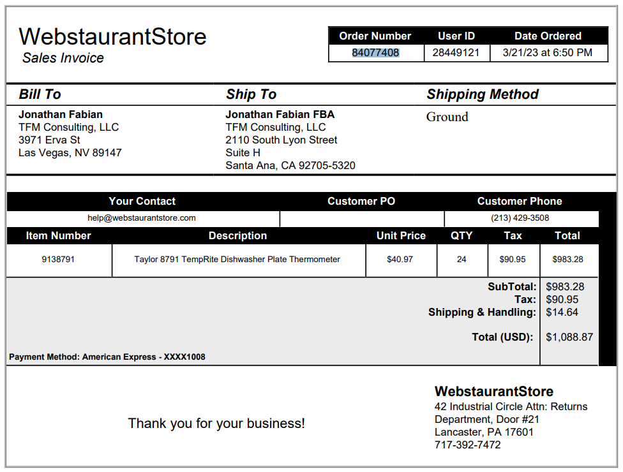
Task: Click the Item Number column header
Action: click(x=59, y=236)
